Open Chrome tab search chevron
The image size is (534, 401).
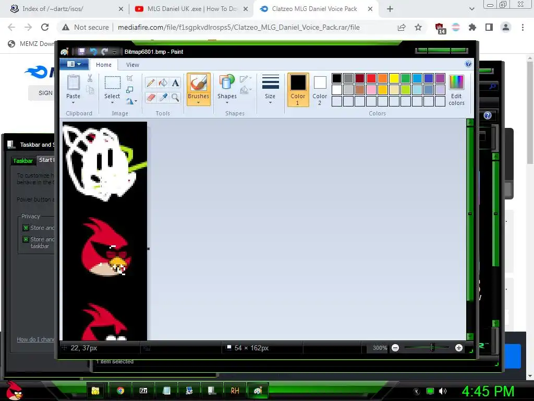click(x=471, y=9)
